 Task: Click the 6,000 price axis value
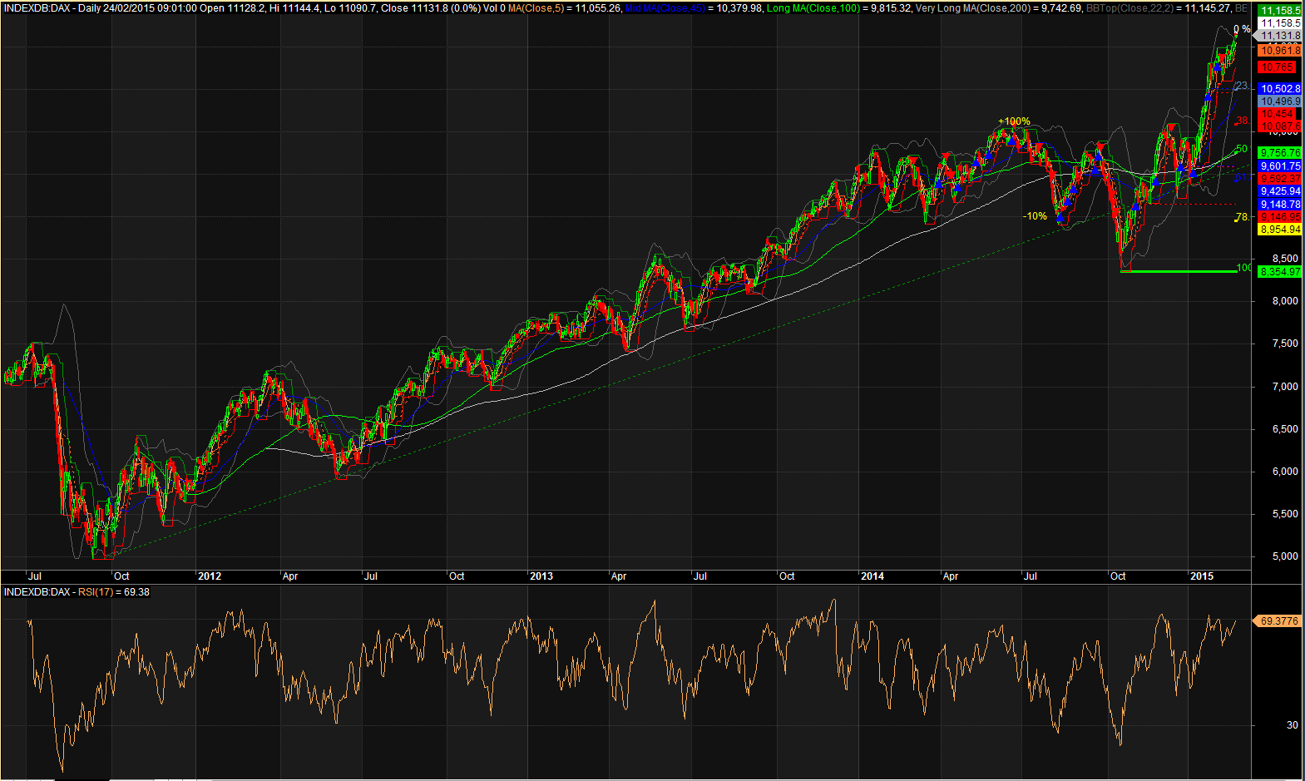[1285, 472]
